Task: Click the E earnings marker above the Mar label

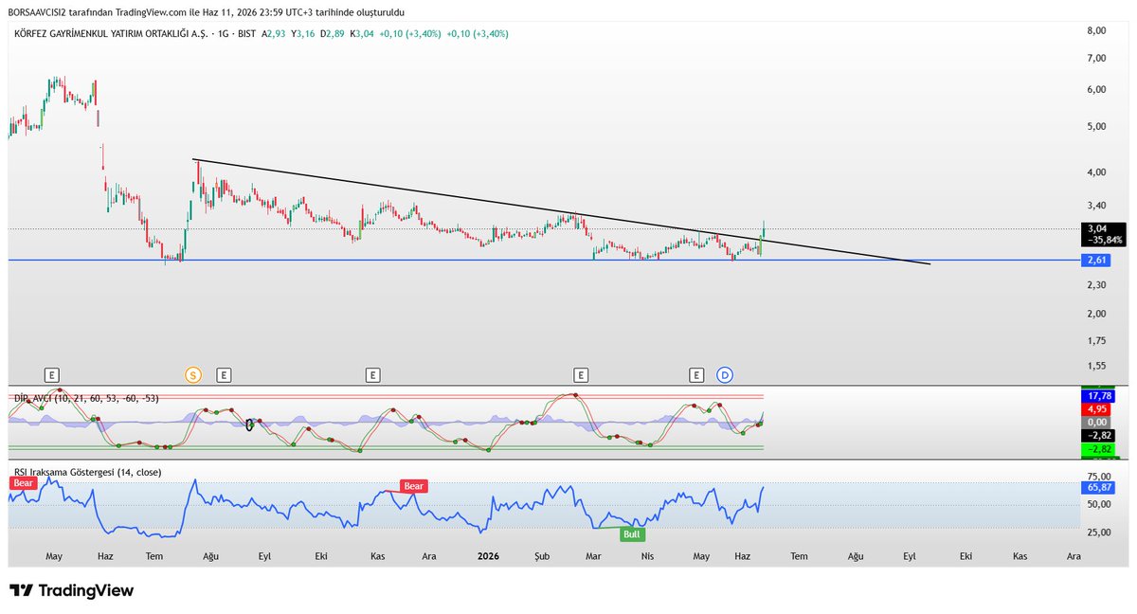Action: click(581, 375)
